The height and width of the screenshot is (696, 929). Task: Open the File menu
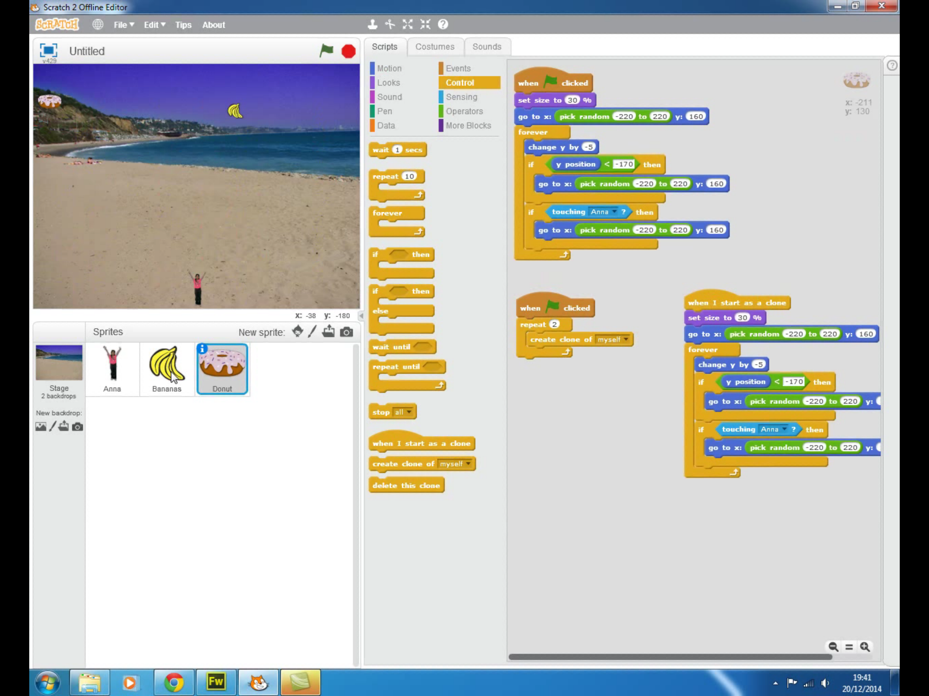click(x=123, y=25)
